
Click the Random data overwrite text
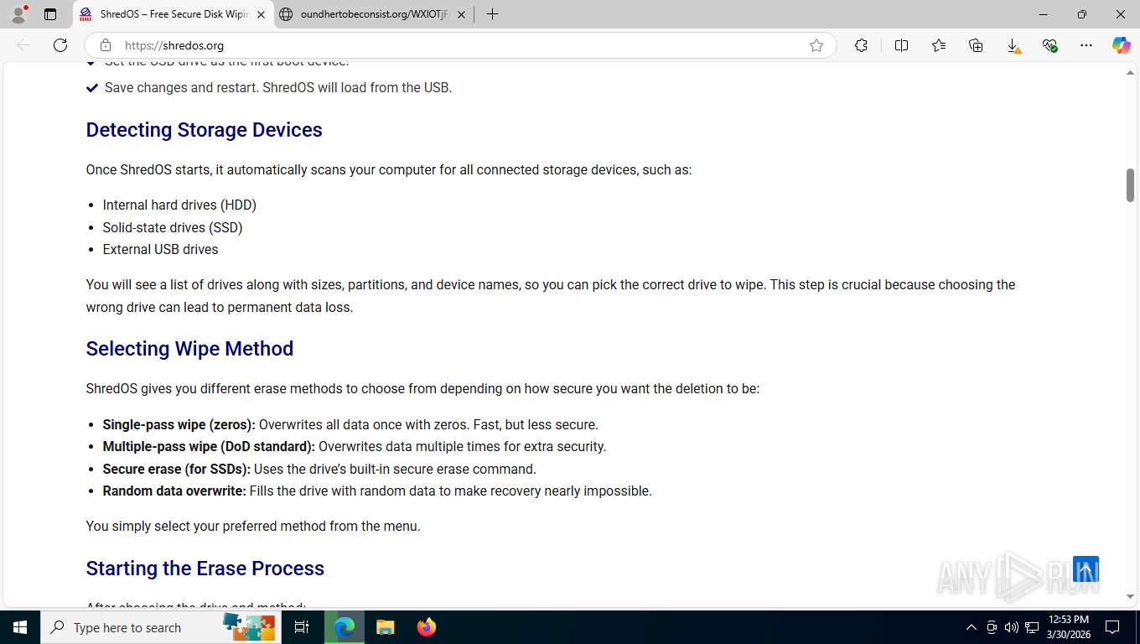click(174, 491)
